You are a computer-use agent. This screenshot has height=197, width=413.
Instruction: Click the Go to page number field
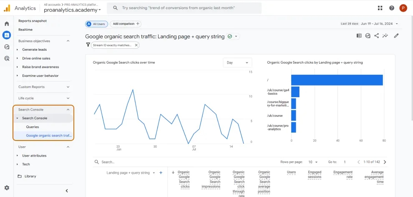point(345,162)
